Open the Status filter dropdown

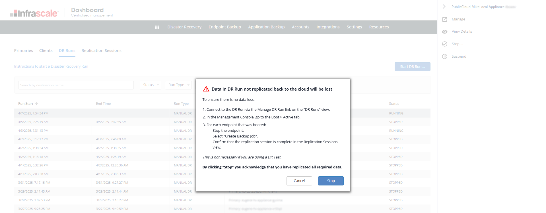click(151, 85)
